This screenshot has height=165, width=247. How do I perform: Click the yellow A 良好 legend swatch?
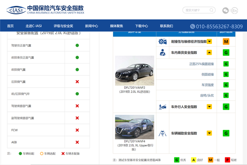tap(193, 160)
